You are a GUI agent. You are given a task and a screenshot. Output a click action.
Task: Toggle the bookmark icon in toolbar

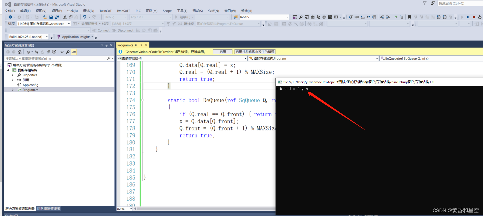tap(409, 17)
